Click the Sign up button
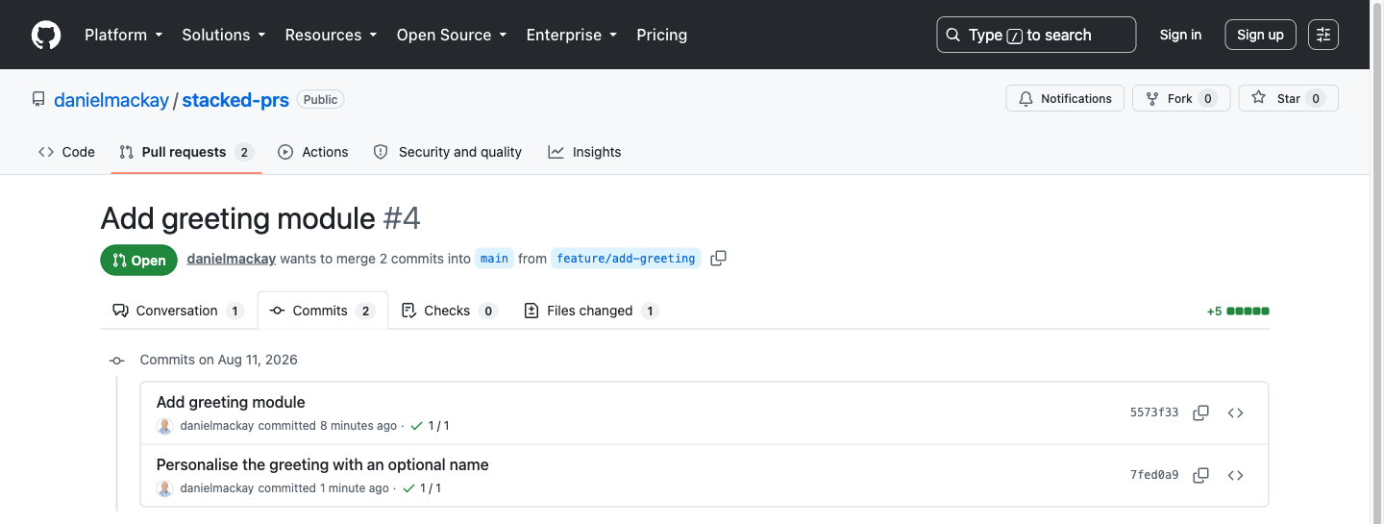Viewport: 1384px width, 524px height. click(x=1260, y=35)
